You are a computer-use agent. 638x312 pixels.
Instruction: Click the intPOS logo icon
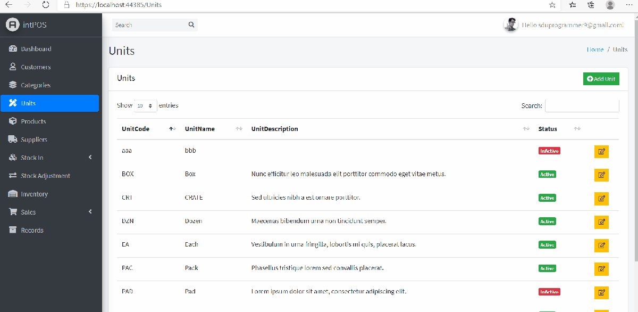point(12,24)
